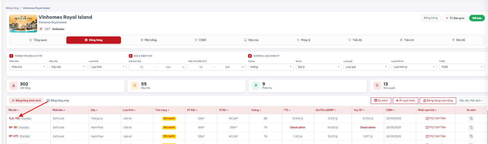This screenshot has width=488, height=144.
Task: Click compare icon in HP-761 row
Action: pyautogui.click(x=471, y=127)
